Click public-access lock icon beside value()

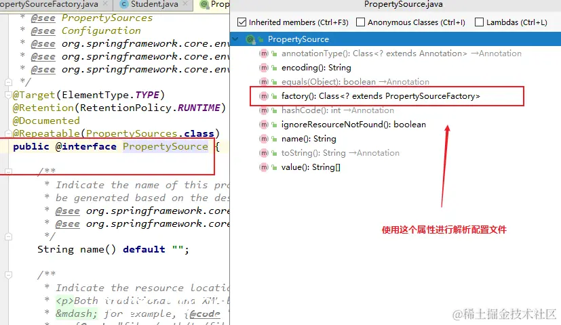tap(275, 167)
